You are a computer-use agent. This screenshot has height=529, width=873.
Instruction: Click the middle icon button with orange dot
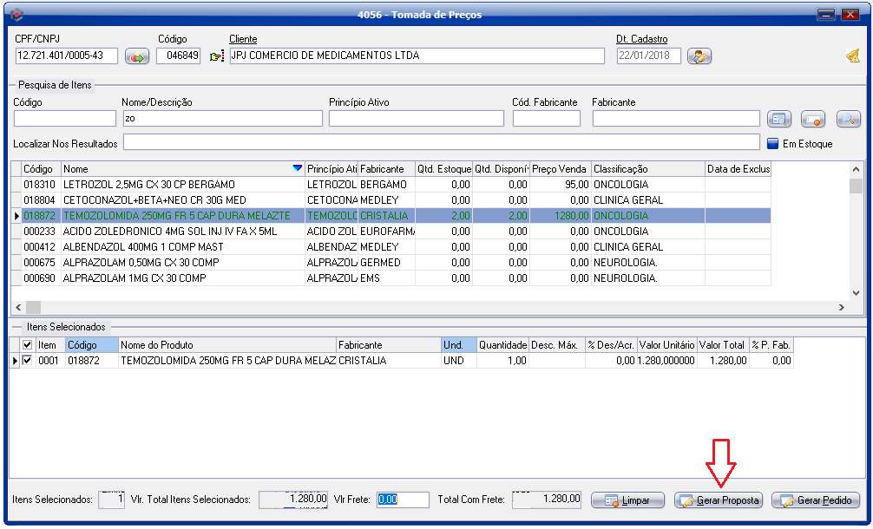[x=812, y=119]
